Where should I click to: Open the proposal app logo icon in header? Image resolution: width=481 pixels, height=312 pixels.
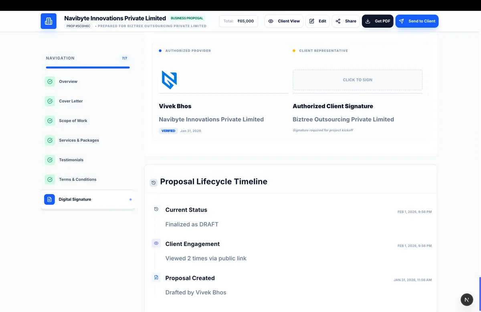pos(49,21)
